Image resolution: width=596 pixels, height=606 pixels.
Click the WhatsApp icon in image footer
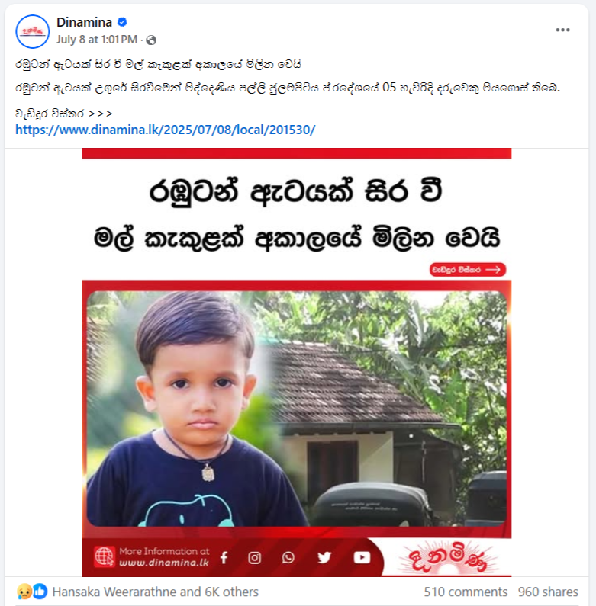pos(288,557)
